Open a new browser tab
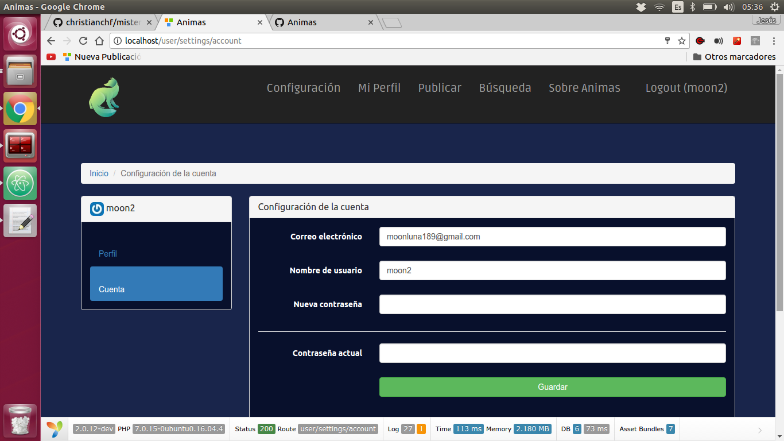 point(391,23)
